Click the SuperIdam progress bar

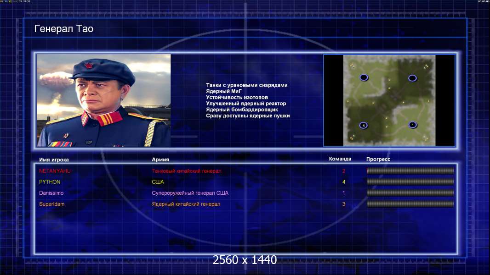410,204
